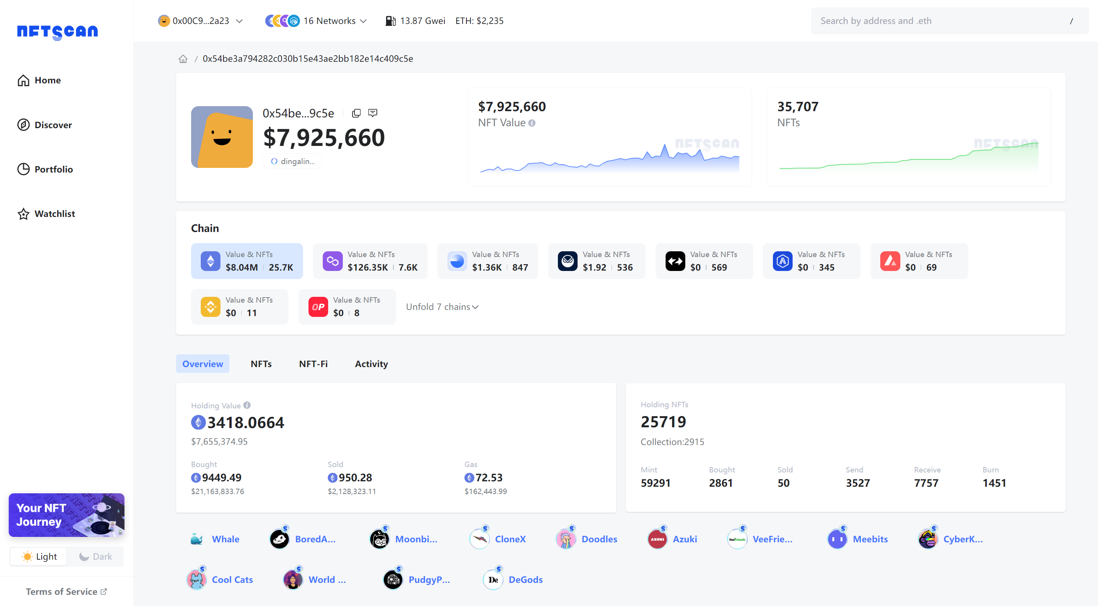Select the Polygon chain card
This screenshot has width=1098, height=606.
[x=370, y=261]
